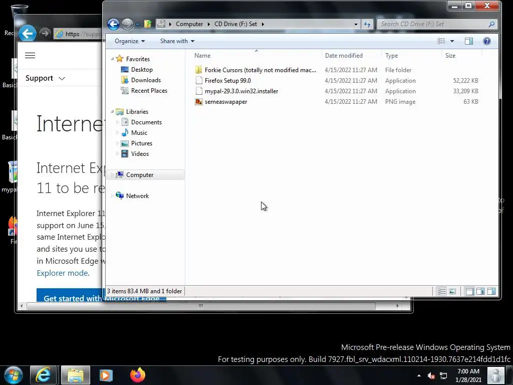The width and height of the screenshot is (513, 385).
Task: Click 'PNG image' type cell
Action: [x=400, y=101]
